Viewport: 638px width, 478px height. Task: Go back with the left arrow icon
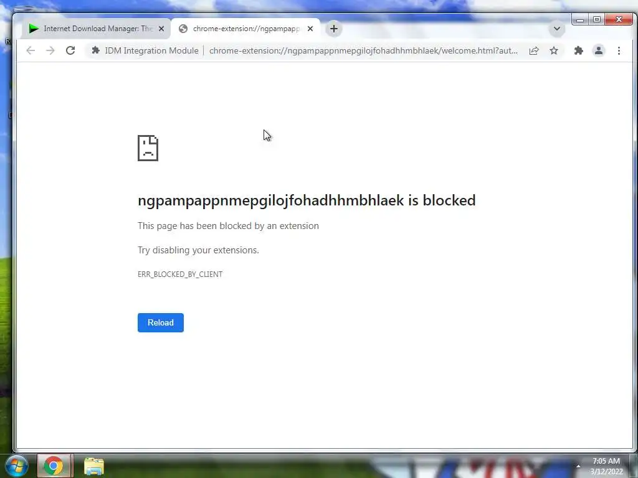[31, 50]
